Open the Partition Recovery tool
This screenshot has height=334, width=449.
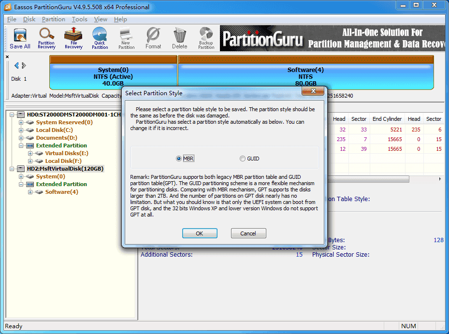tap(46, 39)
